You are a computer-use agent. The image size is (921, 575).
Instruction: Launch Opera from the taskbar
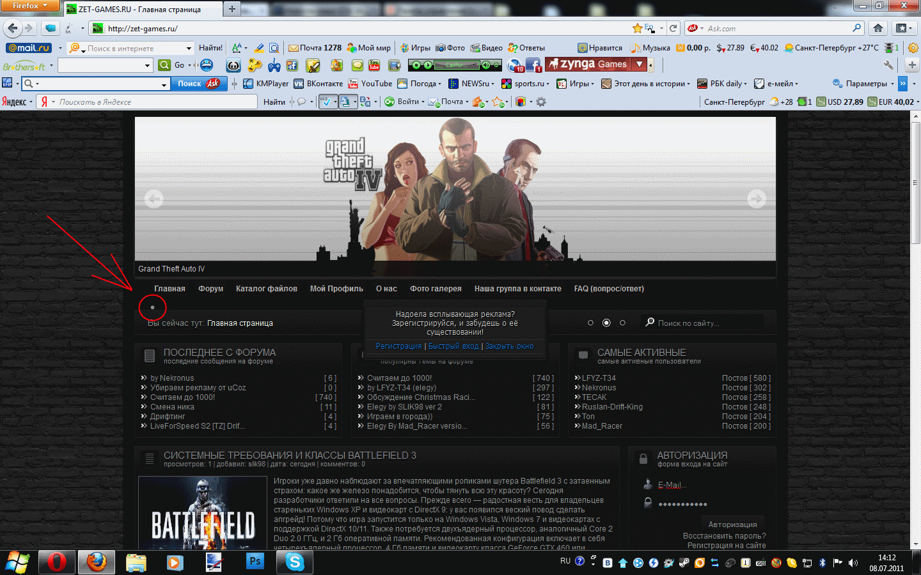pyautogui.click(x=57, y=562)
